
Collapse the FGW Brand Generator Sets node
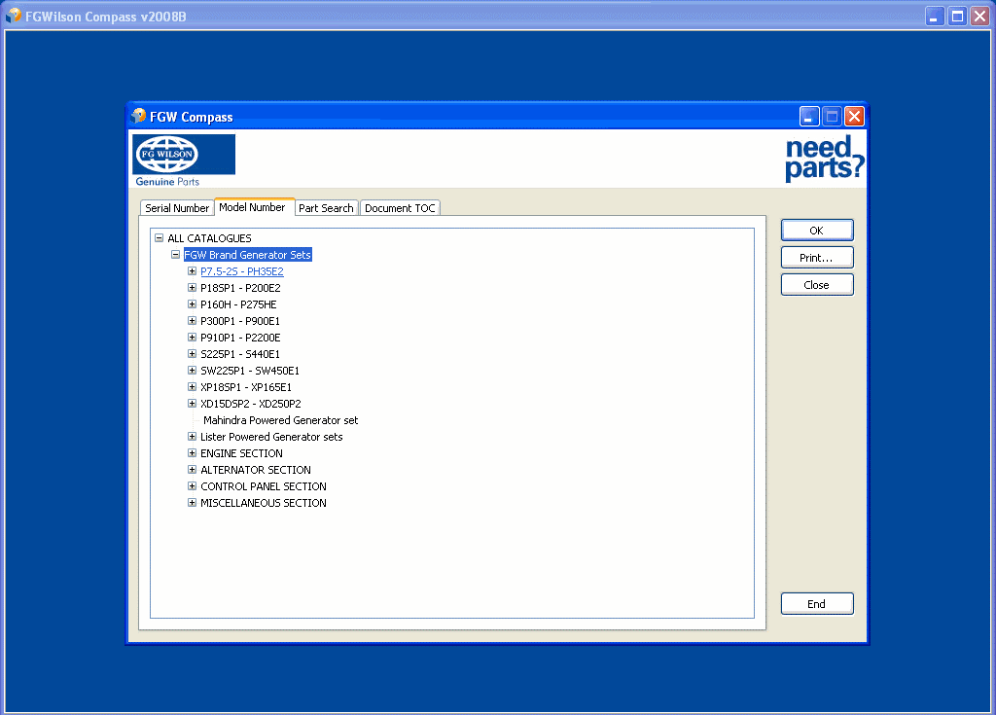tap(175, 255)
